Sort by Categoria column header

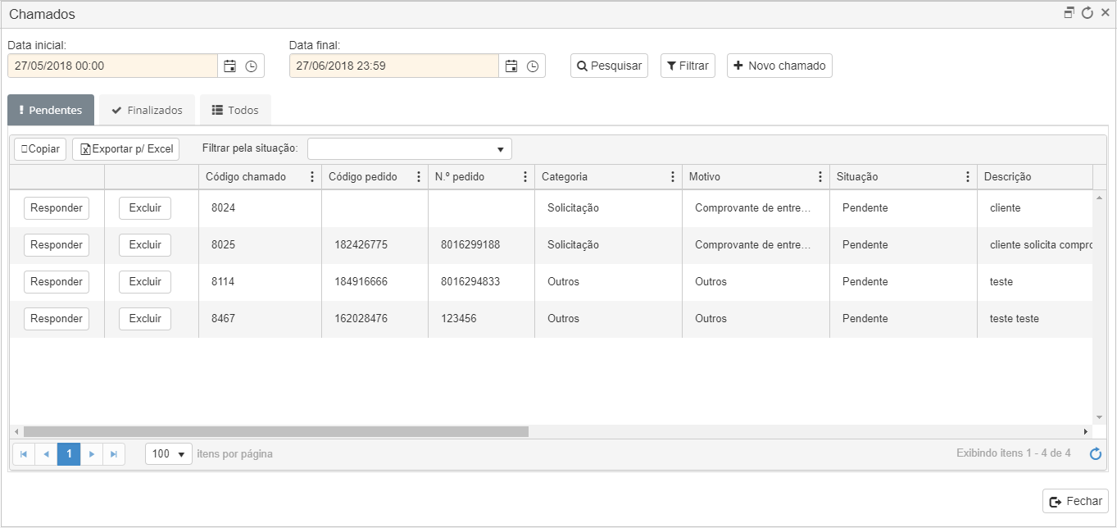click(565, 177)
